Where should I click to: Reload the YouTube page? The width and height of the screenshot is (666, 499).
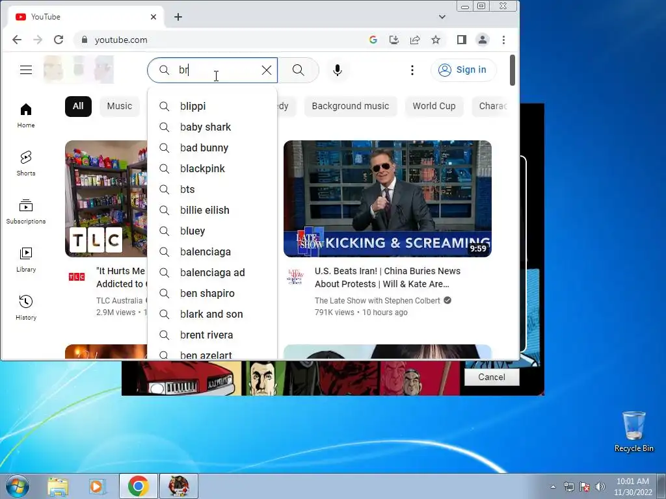point(59,40)
